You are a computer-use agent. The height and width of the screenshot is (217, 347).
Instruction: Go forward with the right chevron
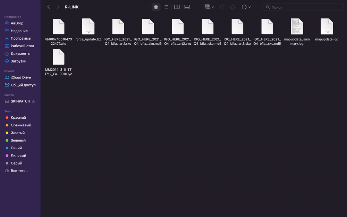[x=58, y=7]
